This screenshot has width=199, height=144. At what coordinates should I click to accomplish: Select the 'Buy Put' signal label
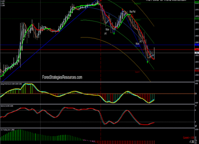132,12
